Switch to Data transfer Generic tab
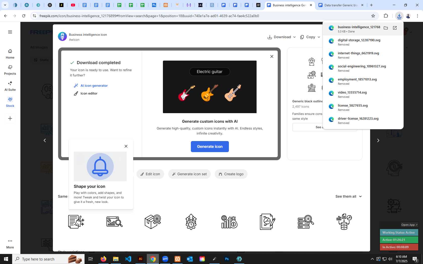This screenshot has width=423, height=264. [341, 5]
